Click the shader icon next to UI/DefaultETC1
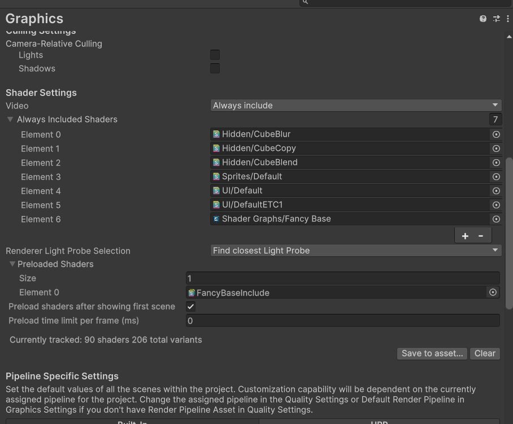 tap(216, 204)
